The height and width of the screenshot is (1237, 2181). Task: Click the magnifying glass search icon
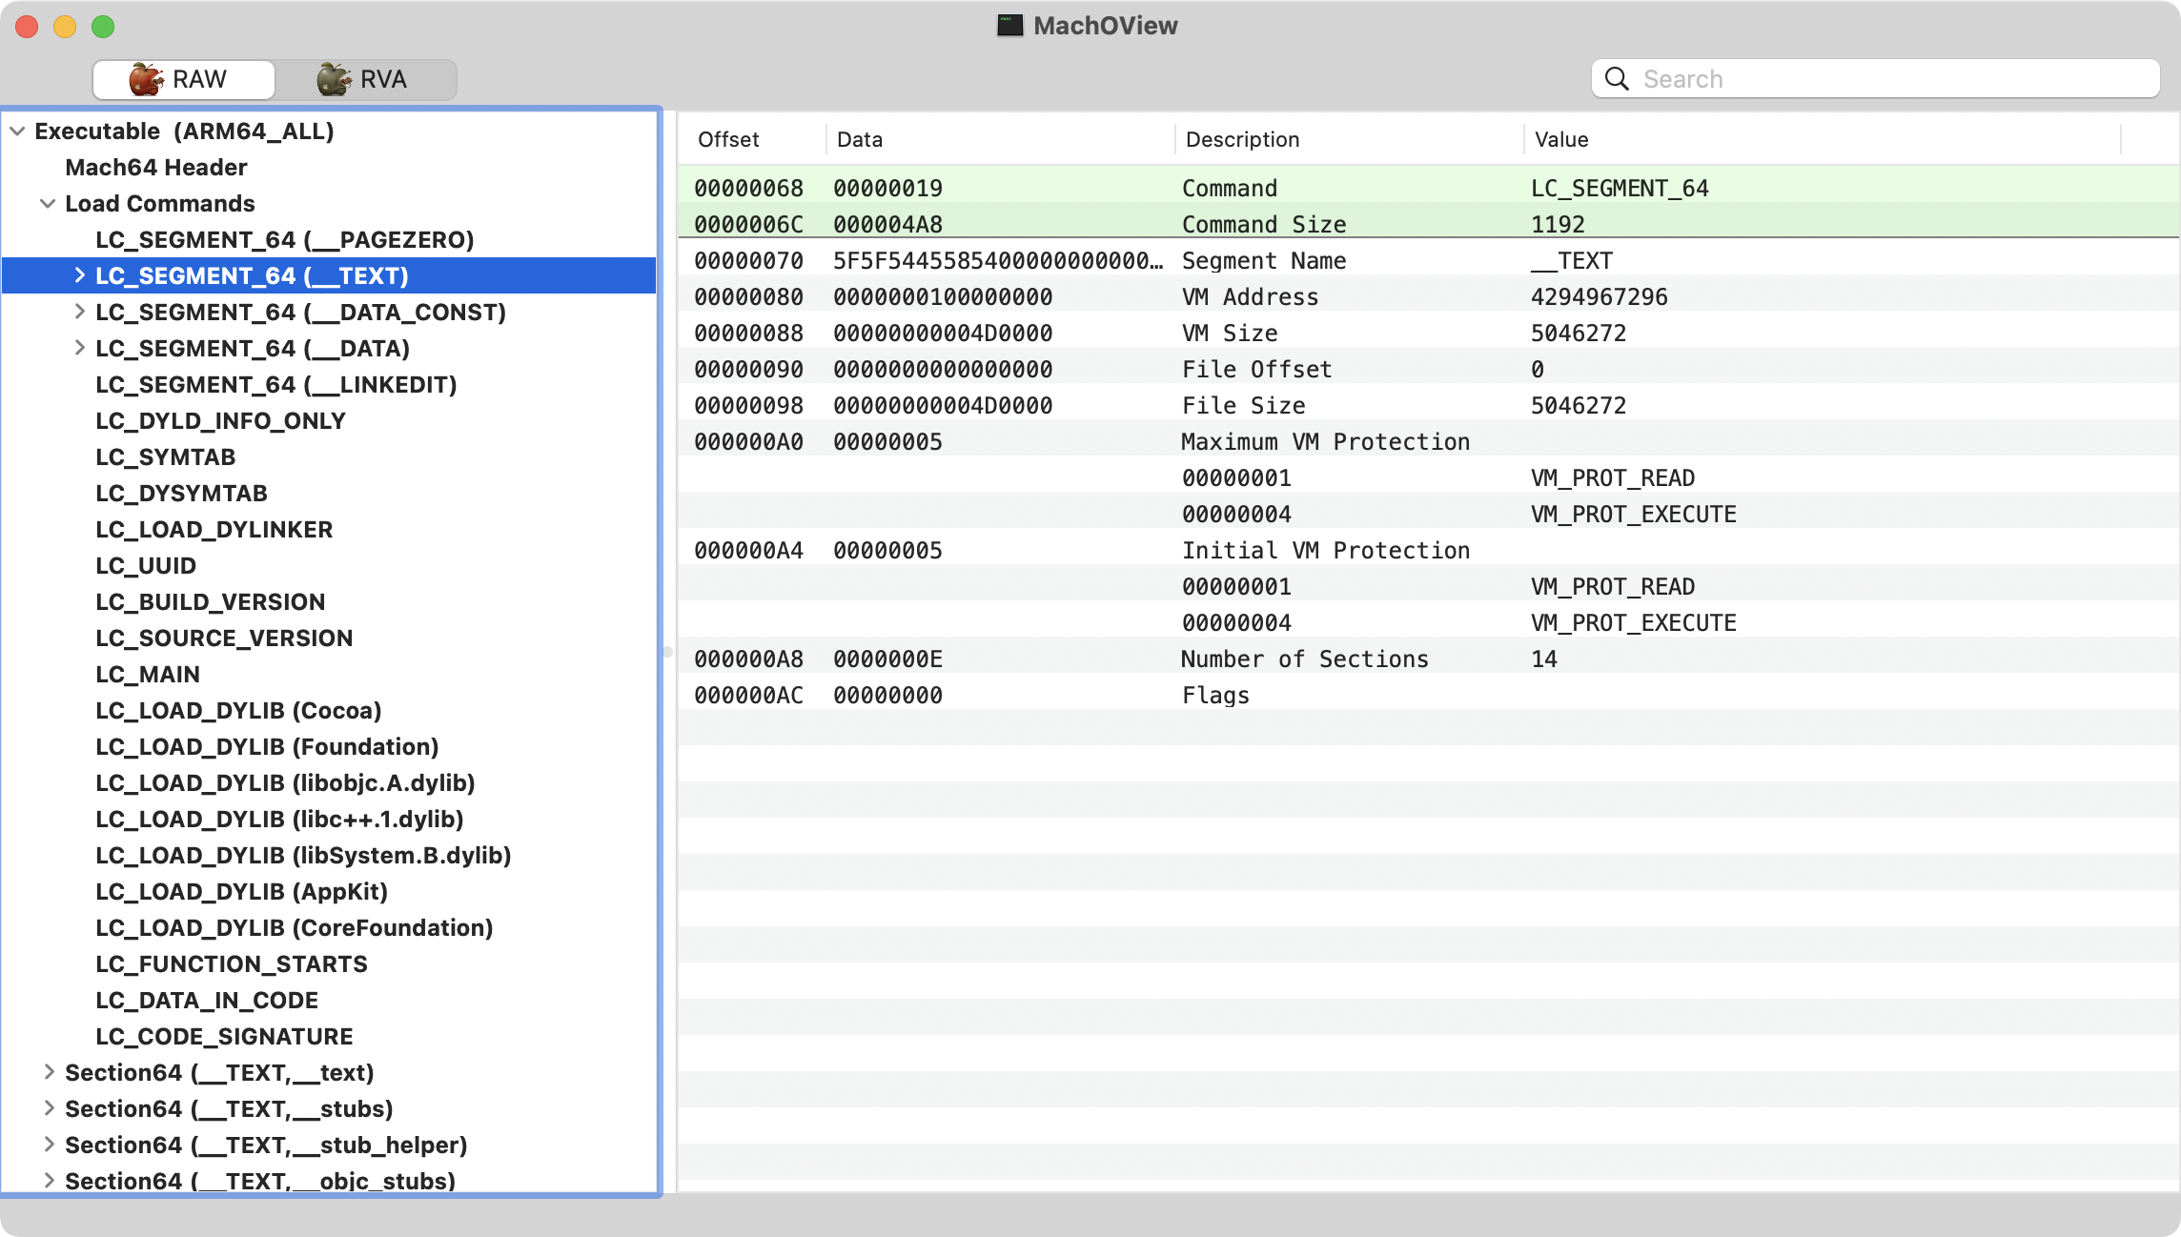[1617, 79]
